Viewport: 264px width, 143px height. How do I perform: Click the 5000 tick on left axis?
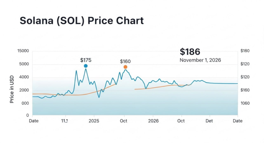(24, 64)
